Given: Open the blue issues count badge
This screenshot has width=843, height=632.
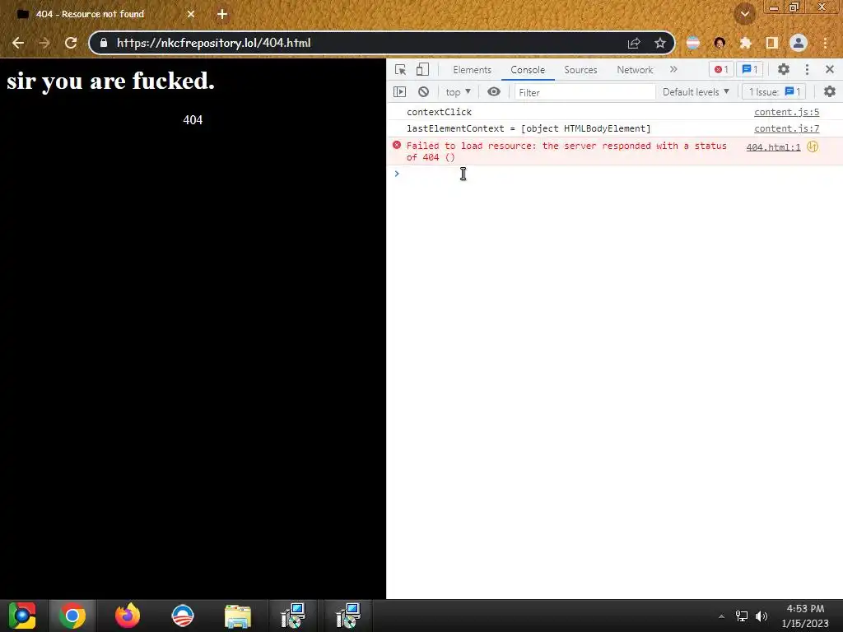Looking at the screenshot, I should pyautogui.click(x=749, y=69).
